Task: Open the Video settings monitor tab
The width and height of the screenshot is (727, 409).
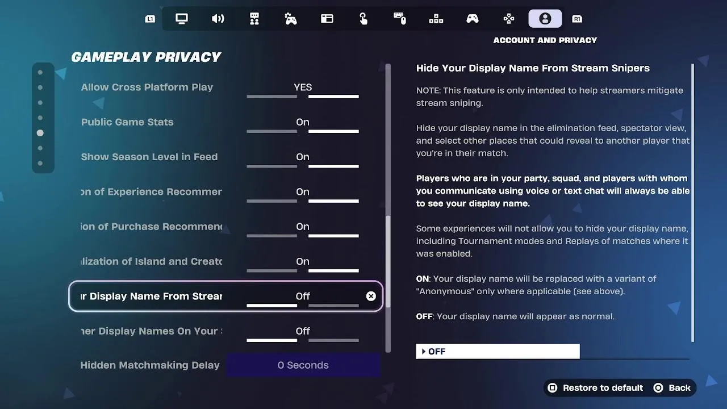Action: tap(182, 19)
